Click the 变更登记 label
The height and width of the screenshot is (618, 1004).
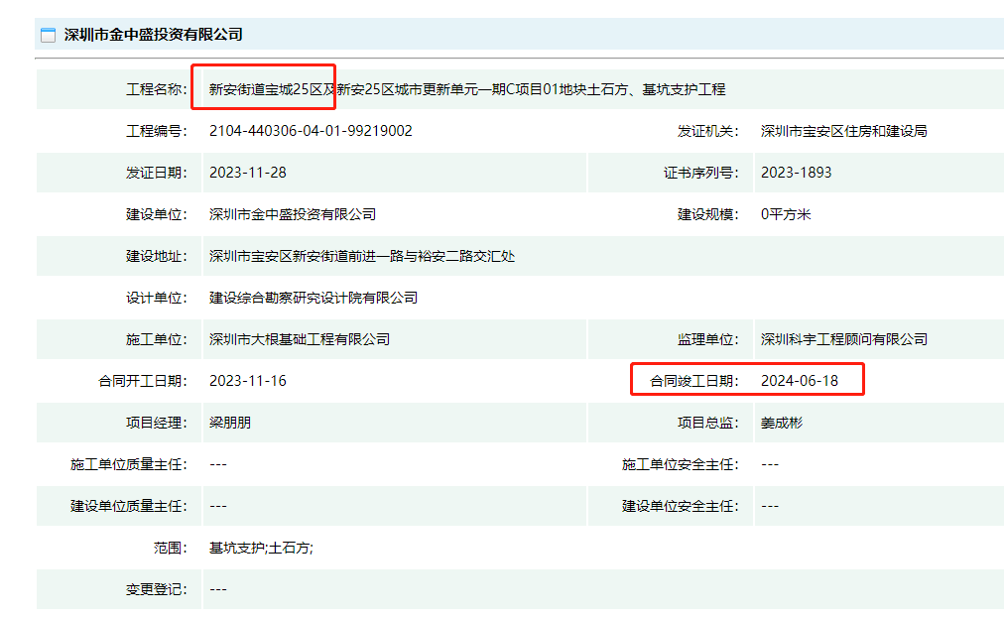click(157, 589)
